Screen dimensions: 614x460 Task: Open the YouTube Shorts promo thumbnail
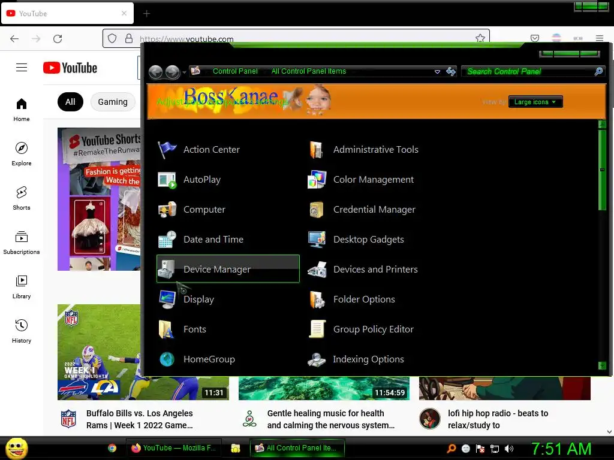pyautogui.click(x=99, y=199)
